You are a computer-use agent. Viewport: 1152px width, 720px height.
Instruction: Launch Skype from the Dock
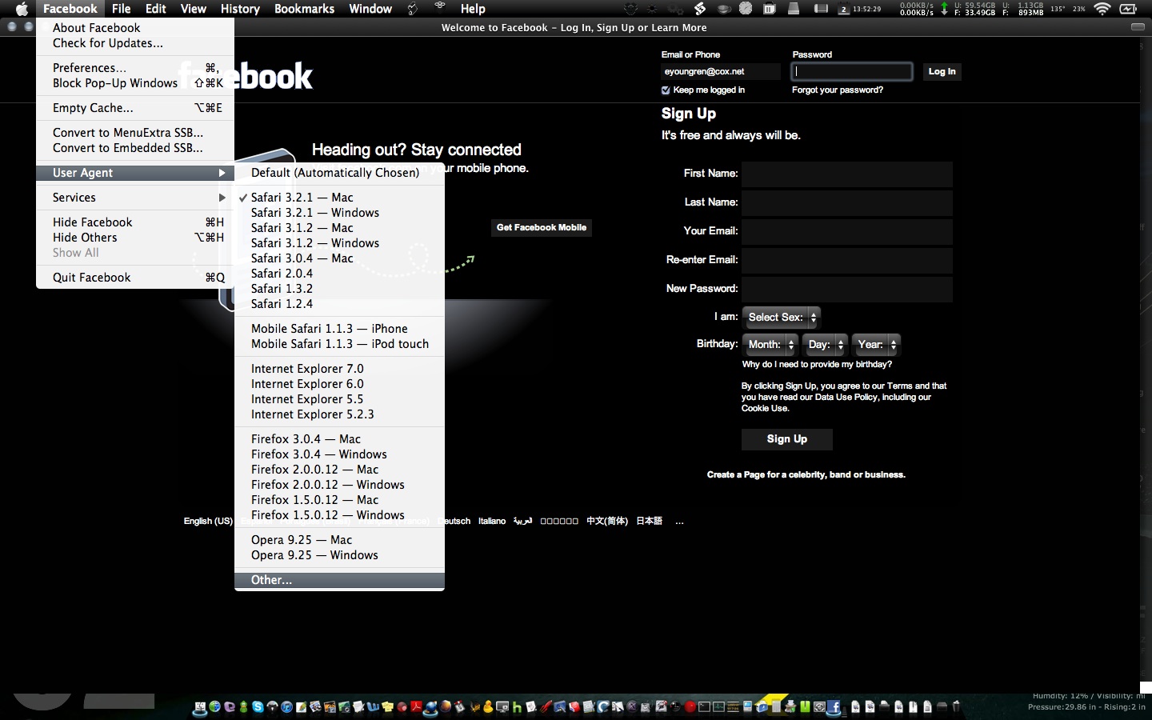pyautogui.click(x=258, y=707)
